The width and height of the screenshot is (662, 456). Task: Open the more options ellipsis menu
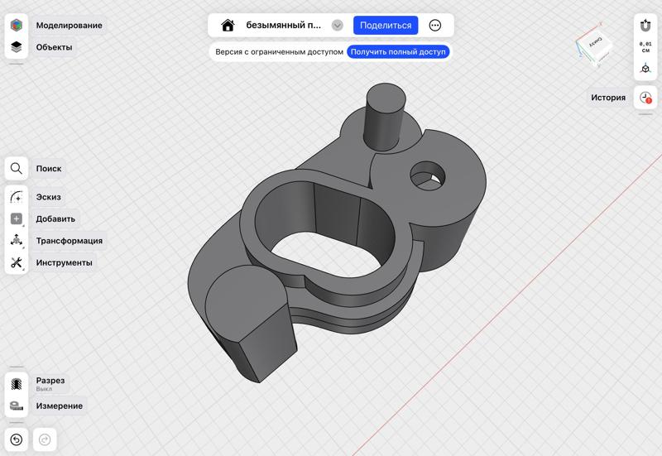(x=435, y=26)
